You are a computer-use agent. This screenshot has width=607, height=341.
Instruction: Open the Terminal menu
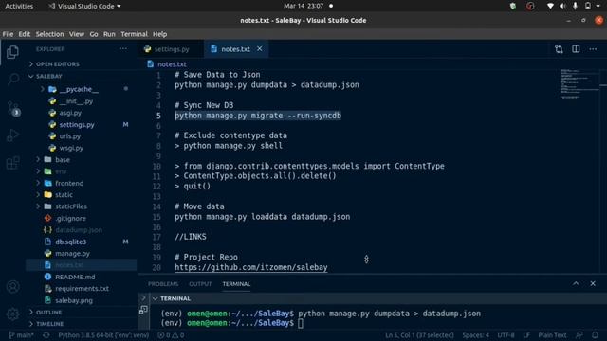point(134,34)
